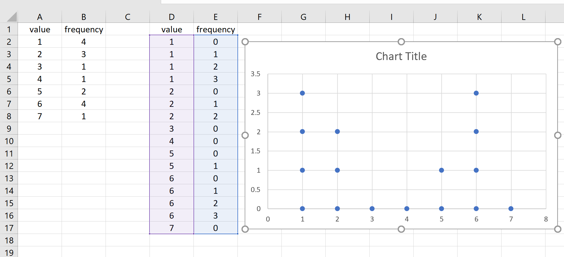Click the chart's top-middle resize handle
Image resolution: width=564 pixels, height=257 pixels.
click(x=401, y=42)
